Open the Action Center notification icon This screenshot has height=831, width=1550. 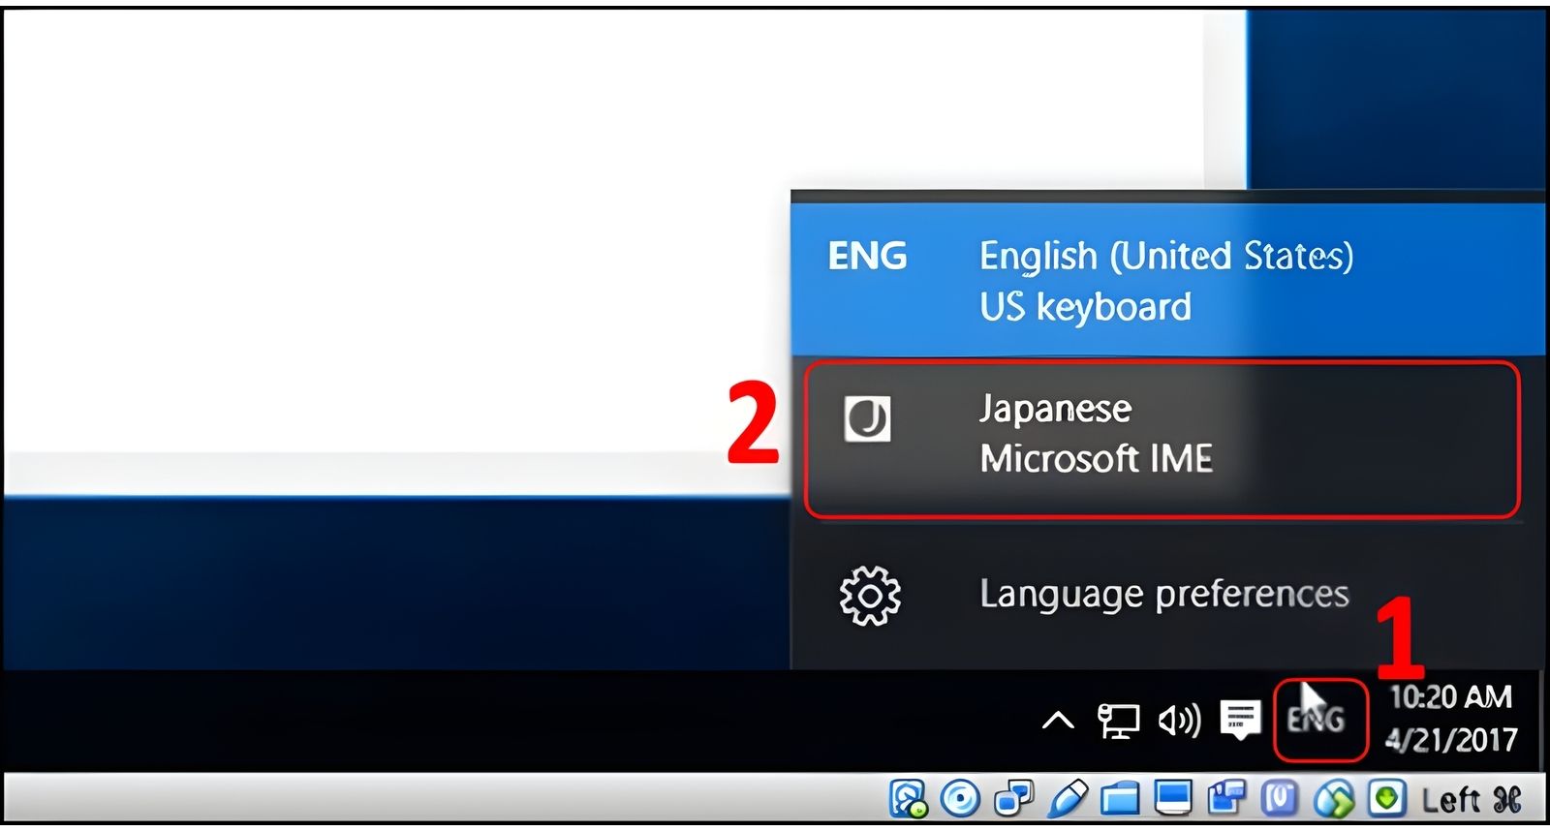(1240, 720)
